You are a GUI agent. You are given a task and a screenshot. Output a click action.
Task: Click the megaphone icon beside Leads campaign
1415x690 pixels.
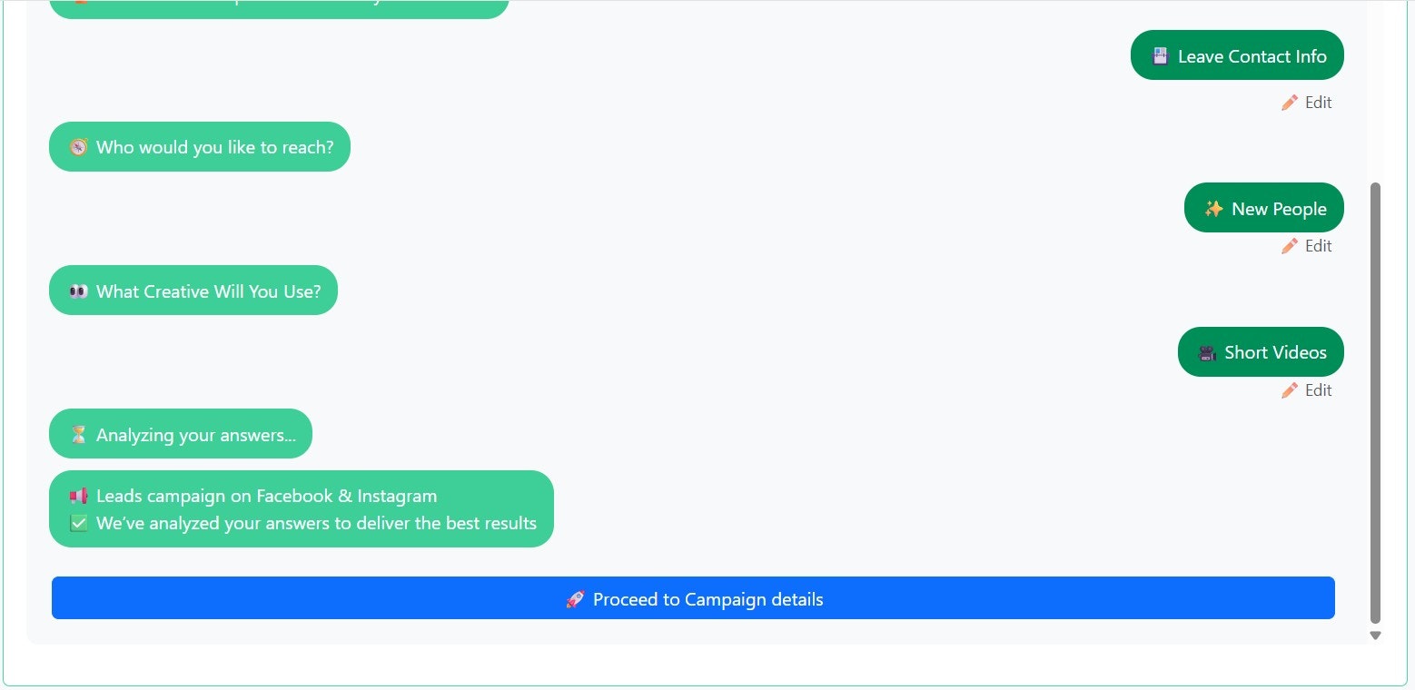79,496
